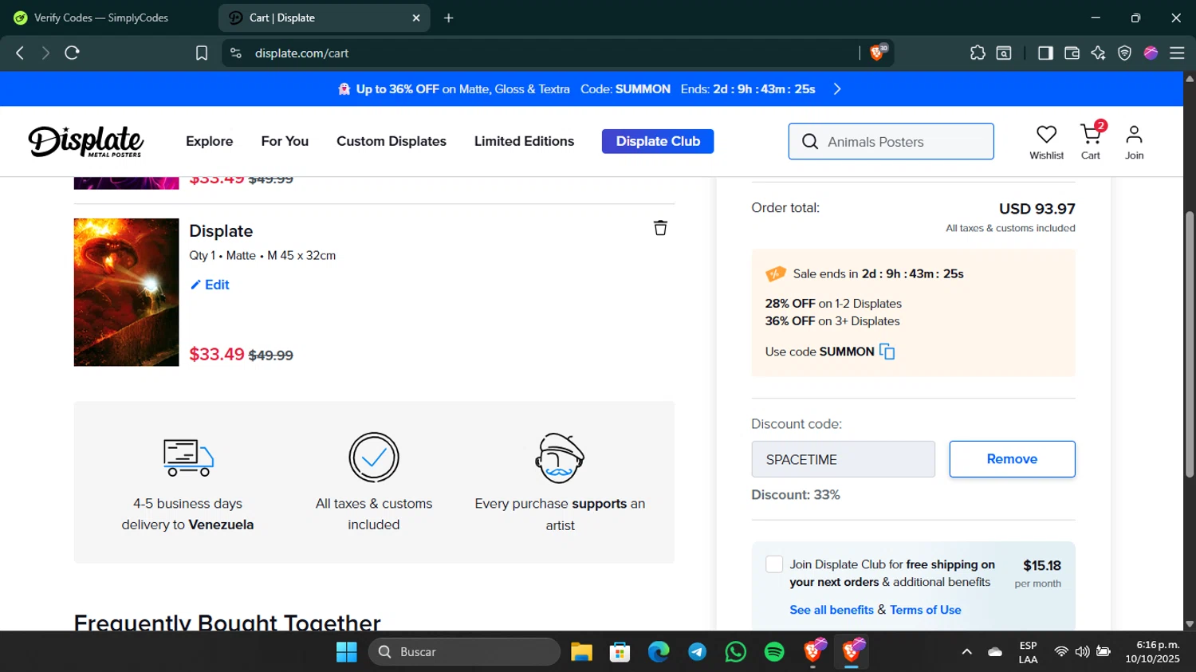Open the See all benefits link
The width and height of the screenshot is (1196, 672).
point(832,610)
